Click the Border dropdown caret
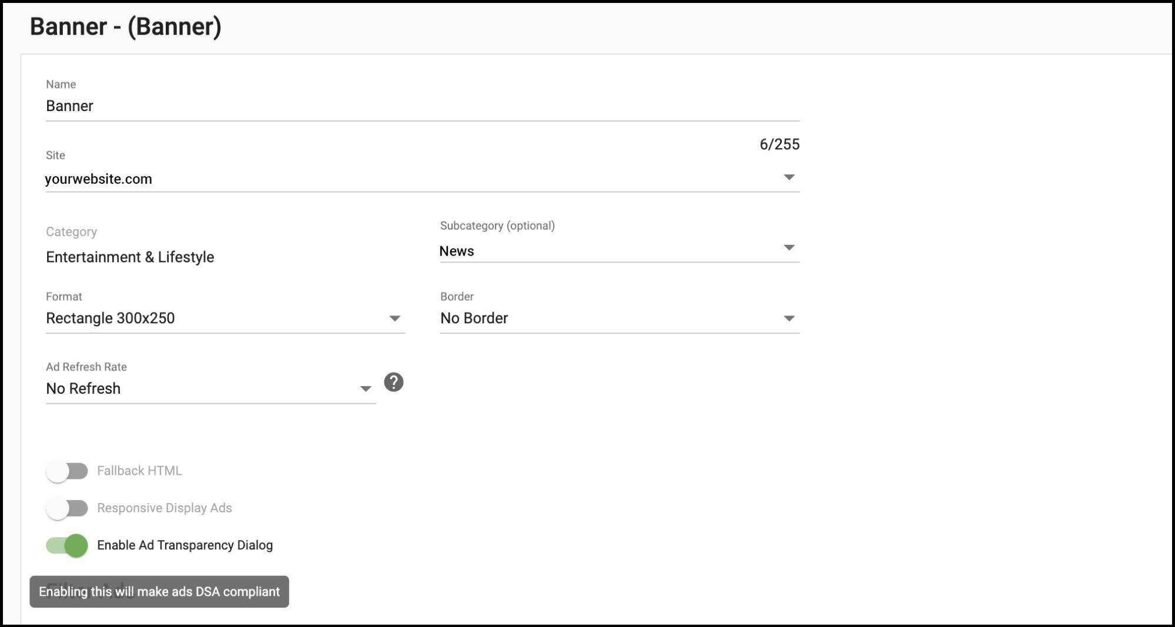Screen dimensions: 1175x627 pyautogui.click(x=791, y=318)
